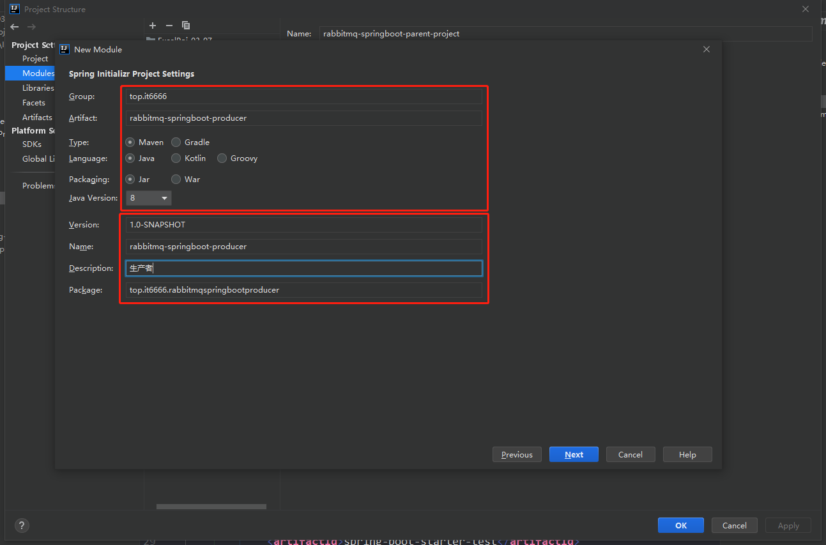Navigate forward with the right arrow icon

tap(31, 27)
